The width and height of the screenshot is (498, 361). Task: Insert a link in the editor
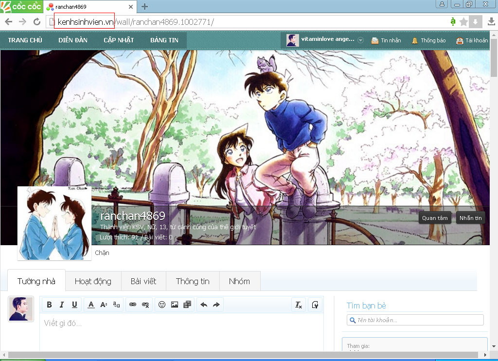[133, 305]
